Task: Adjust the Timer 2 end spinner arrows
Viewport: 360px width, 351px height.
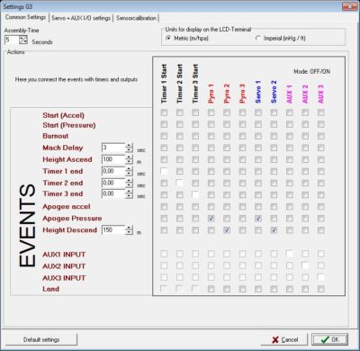Action: coord(129,183)
